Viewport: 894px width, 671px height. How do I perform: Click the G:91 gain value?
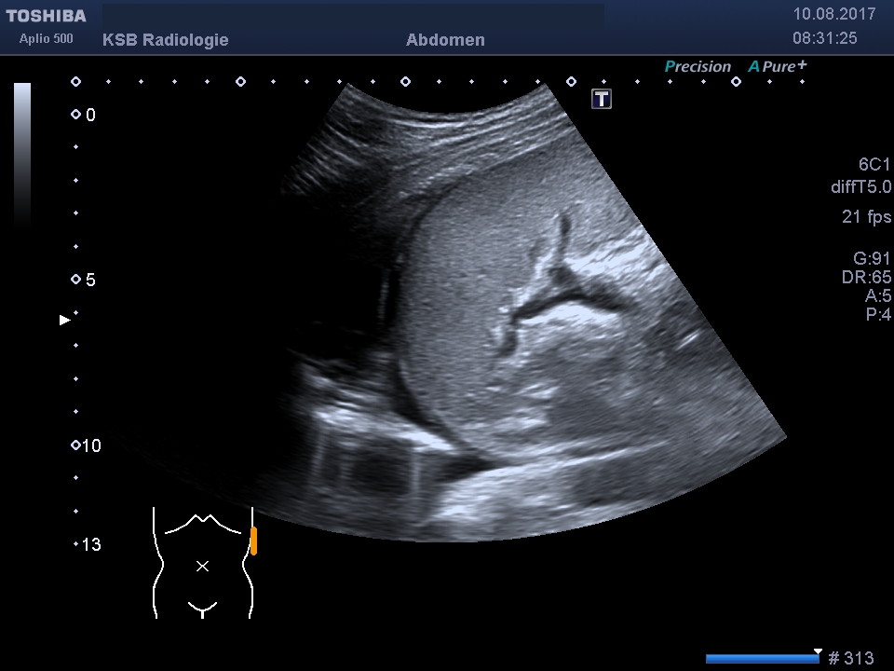click(x=872, y=259)
